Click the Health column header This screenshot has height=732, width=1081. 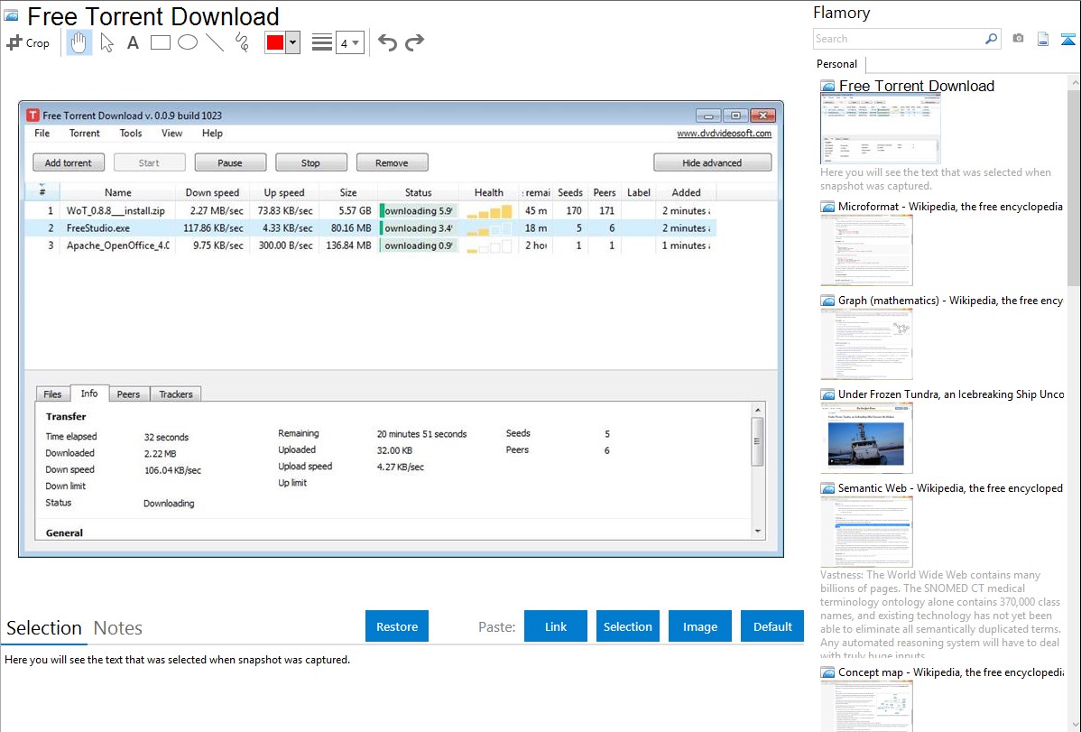[489, 192]
